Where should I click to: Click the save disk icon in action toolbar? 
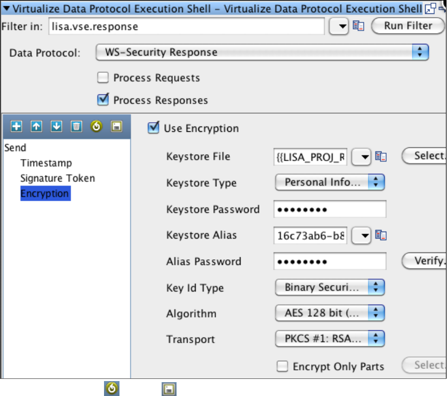click(x=116, y=126)
